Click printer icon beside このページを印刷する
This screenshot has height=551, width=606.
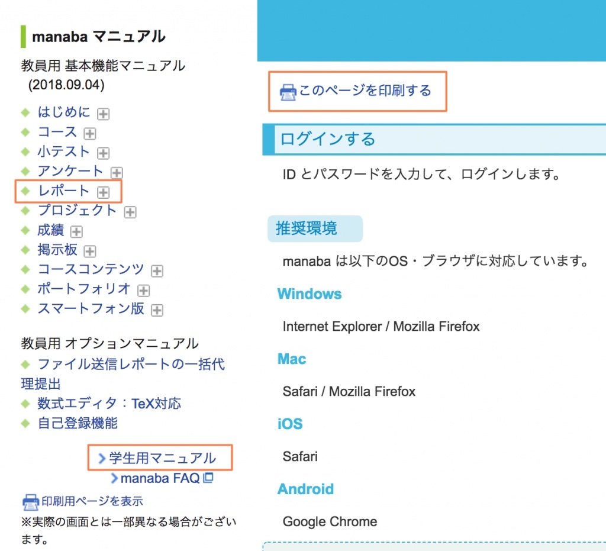(x=288, y=92)
